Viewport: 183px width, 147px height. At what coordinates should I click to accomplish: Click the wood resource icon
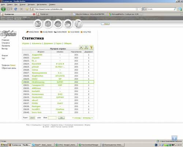coord(27,32)
